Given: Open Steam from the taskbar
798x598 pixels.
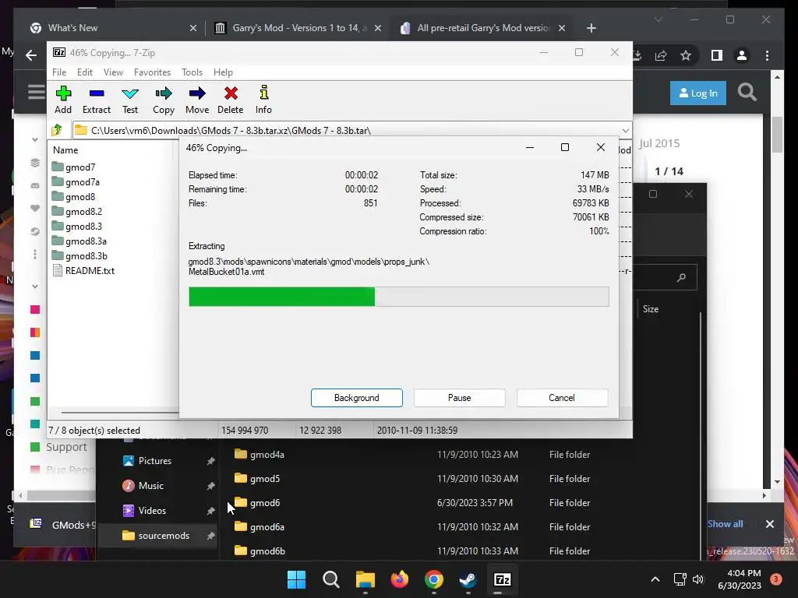Looking at the screenshot, I should click(x=468, y=579).
